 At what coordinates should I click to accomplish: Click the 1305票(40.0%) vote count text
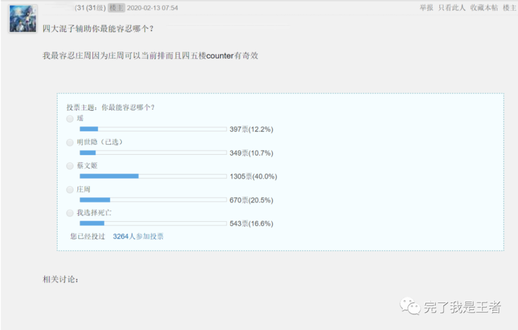point(253,176)
